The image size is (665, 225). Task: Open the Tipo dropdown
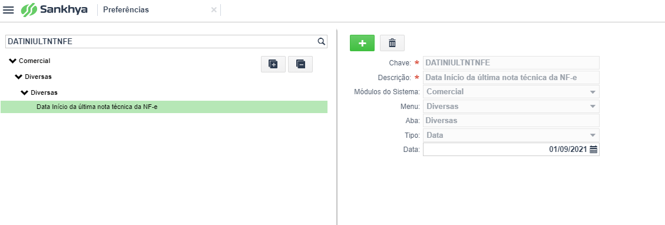511,135
